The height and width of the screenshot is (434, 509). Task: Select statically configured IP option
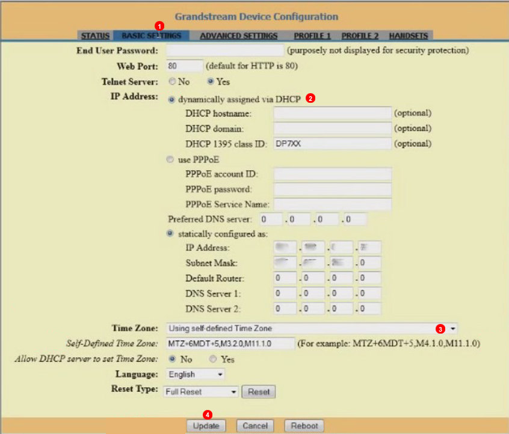pos(171,234)
